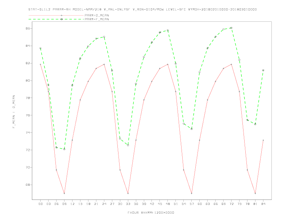Click the x-axis tick label 09
Screen dimensions: 287x222
click(x=64, y=204)
